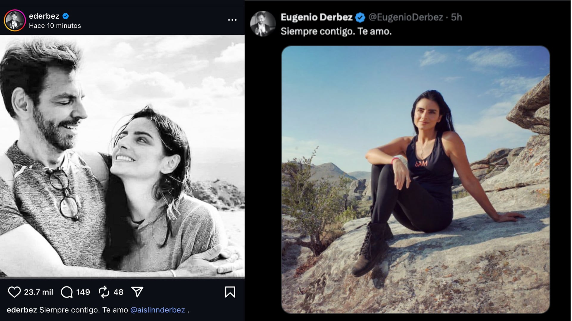Visit the @EugenioDerbez handle
The width and height of the screenshot is (572, 321).
click(406, 17)
